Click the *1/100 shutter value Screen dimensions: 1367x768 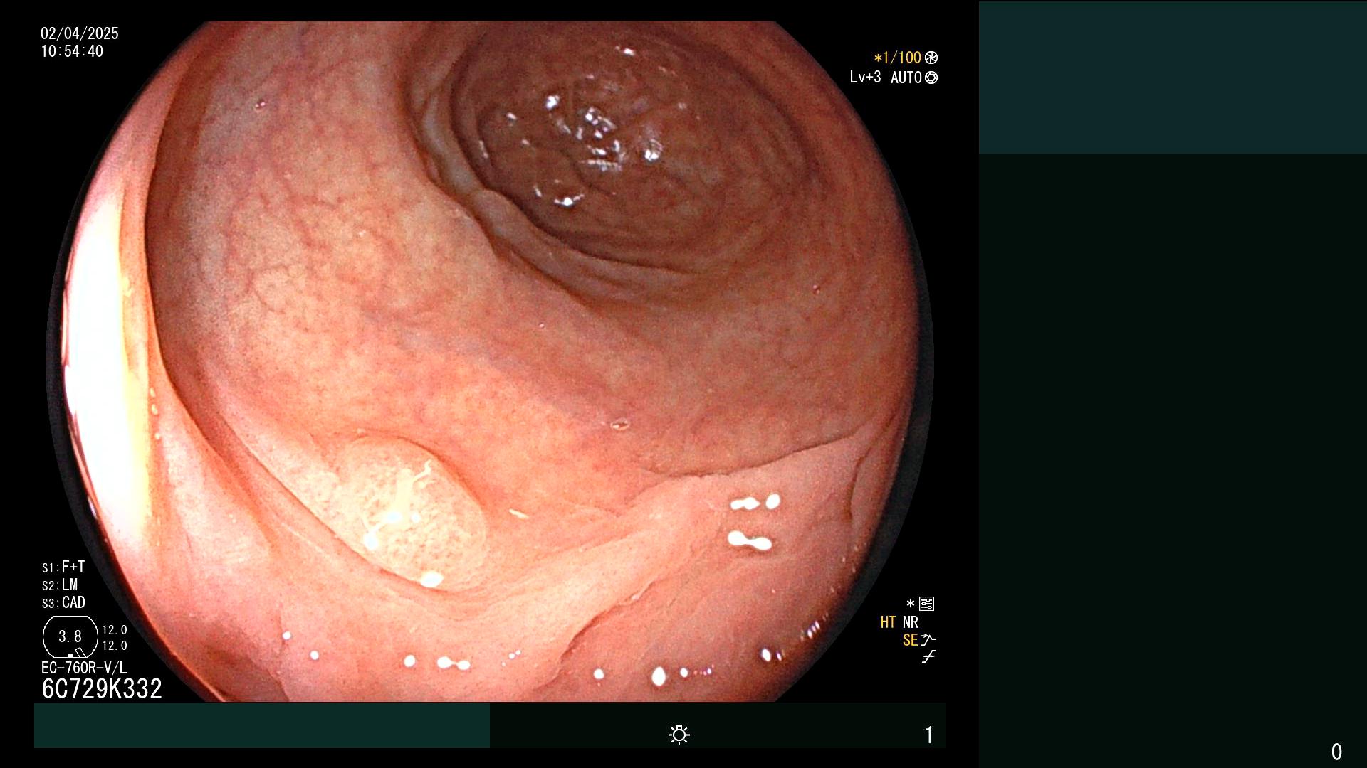pos(898,58)
